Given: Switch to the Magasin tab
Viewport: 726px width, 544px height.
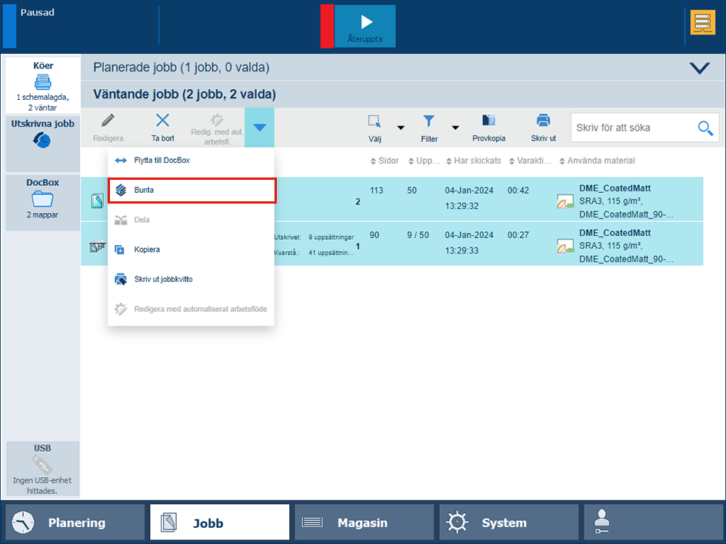Looking at the screenshot, I should tap(365, 522).
